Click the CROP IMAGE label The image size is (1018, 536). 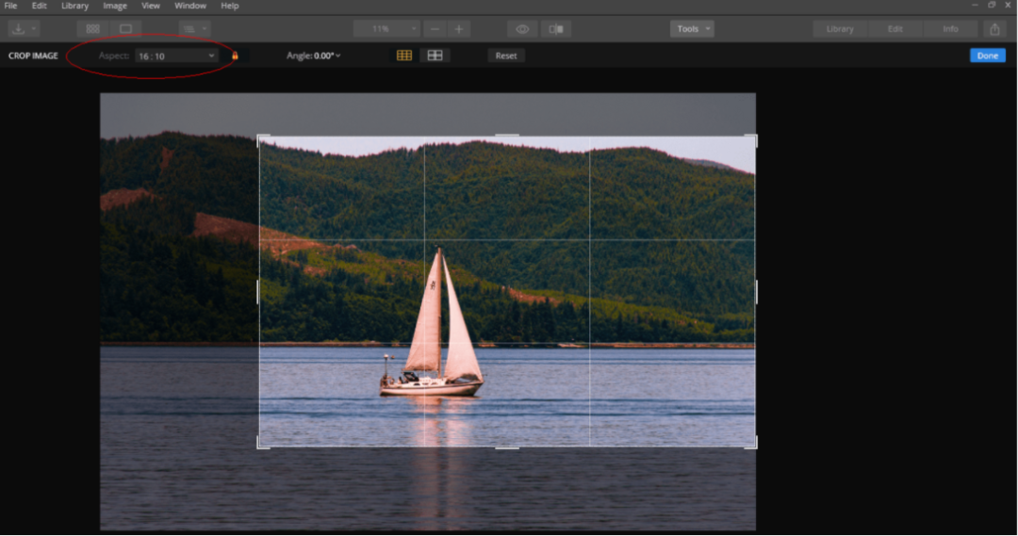pyautogui.click(x=33, y=56)
